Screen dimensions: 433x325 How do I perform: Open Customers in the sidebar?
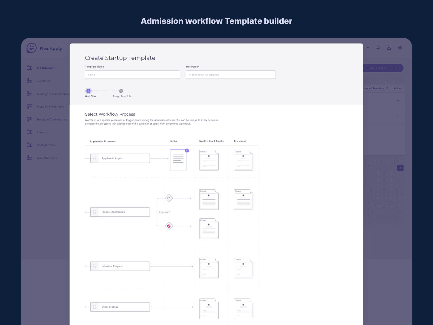click(x=44, y=81)
